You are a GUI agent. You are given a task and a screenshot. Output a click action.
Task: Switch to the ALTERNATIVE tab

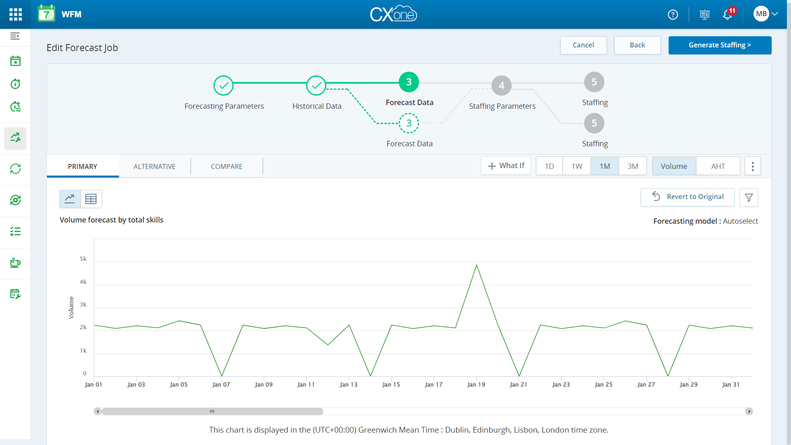tap(154, 166)
